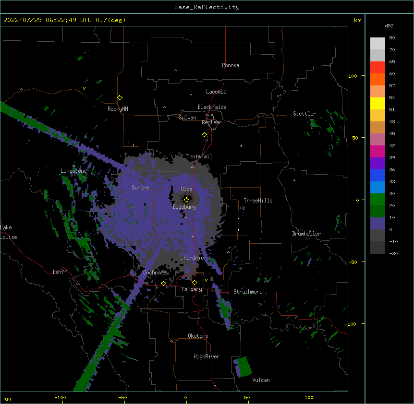
Task: Click the 0.7(deg) elevation angle text
Action: click(110, 20)
